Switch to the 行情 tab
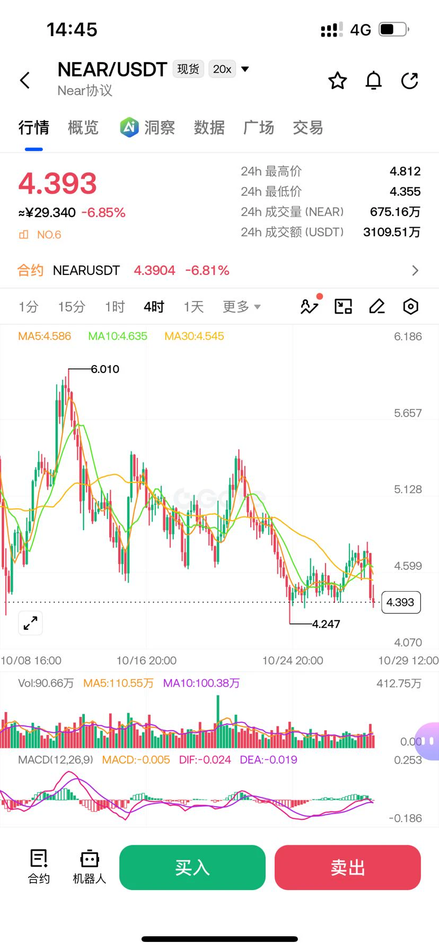This screenshot has width=439, height=951. click(x=34, y=128)
